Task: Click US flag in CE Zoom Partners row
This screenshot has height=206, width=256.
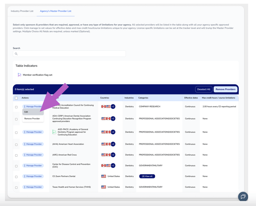Action: point(103,176)
